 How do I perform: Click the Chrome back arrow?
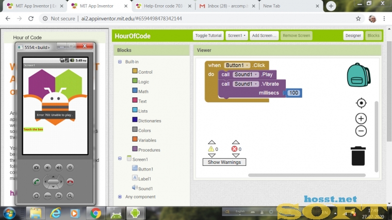click(x=8, y=19)
